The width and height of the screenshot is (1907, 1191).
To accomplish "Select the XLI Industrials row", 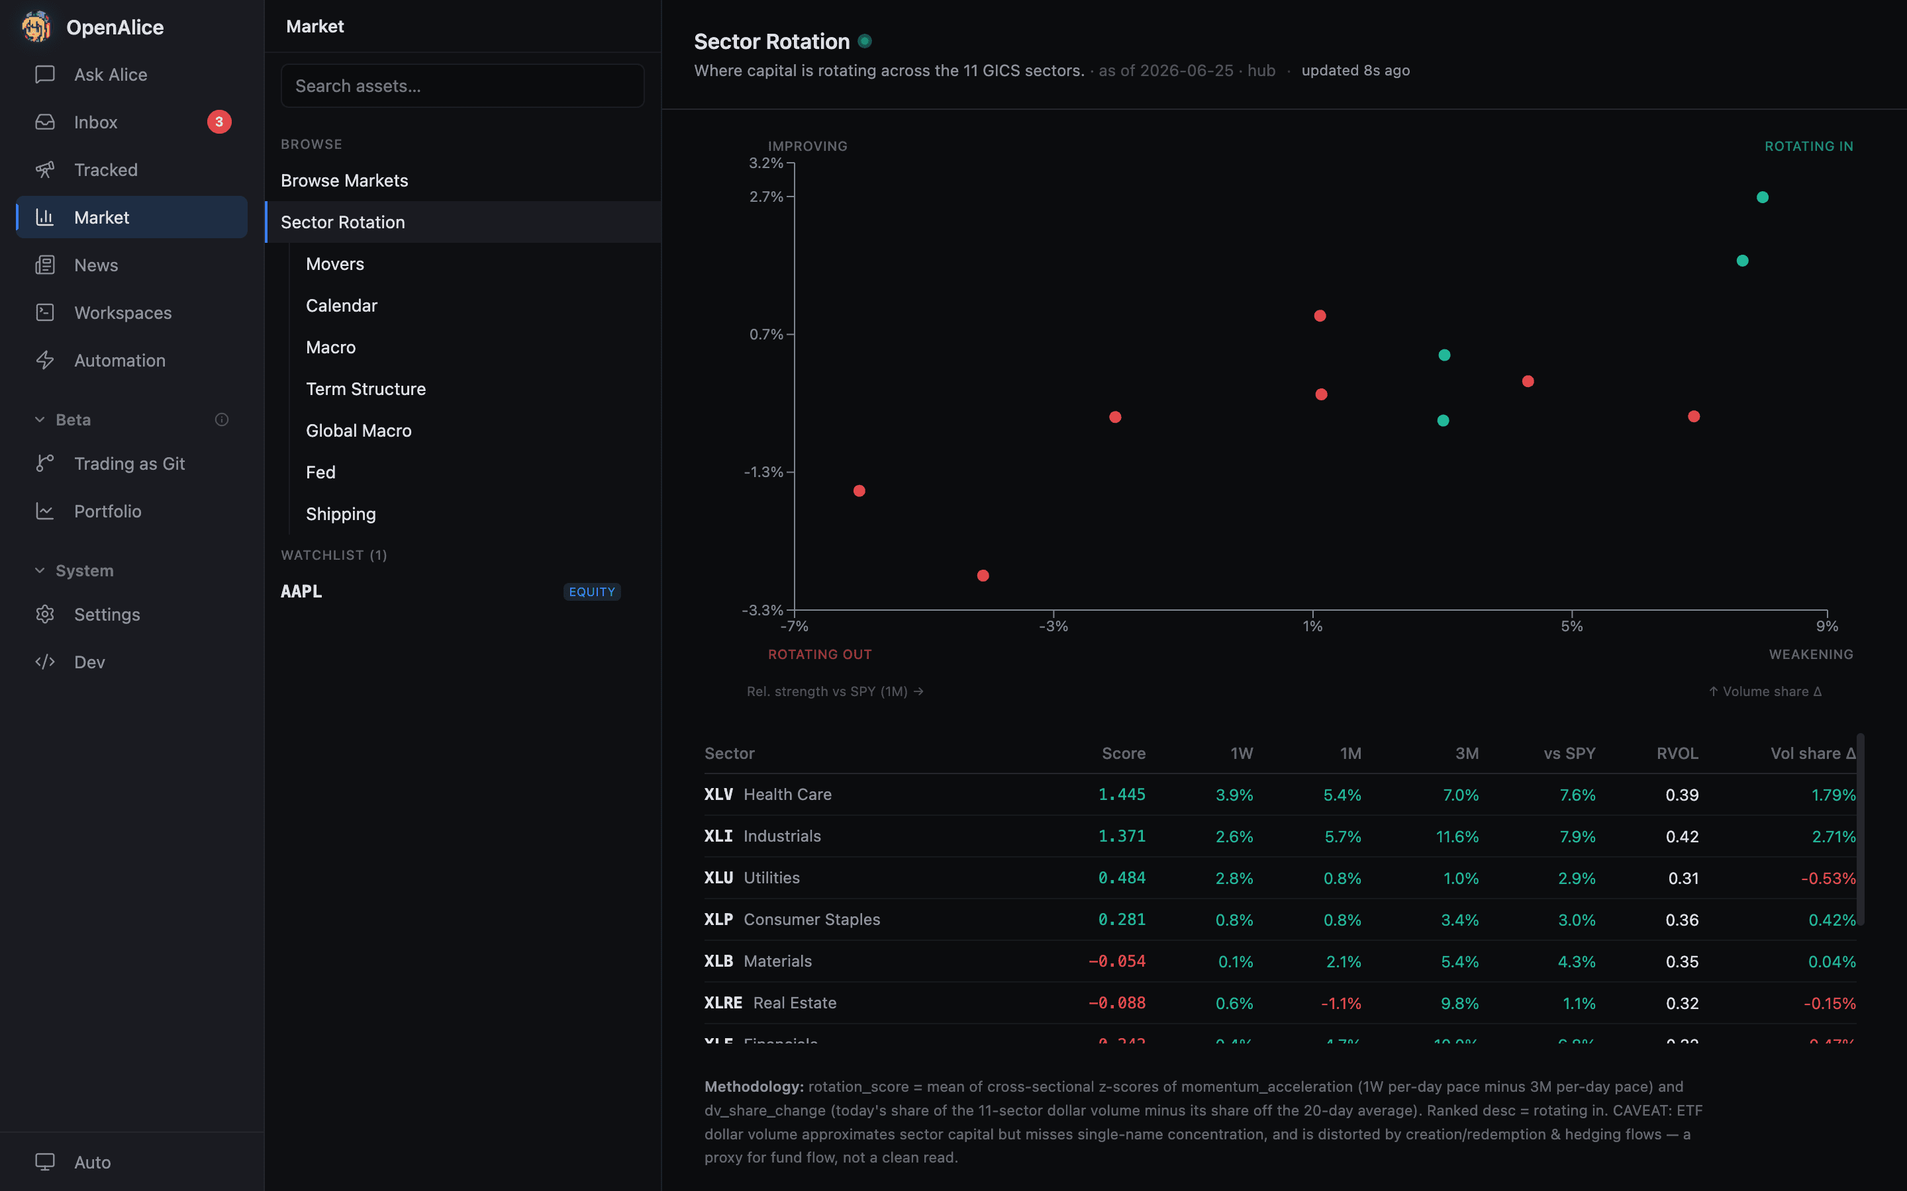I will pyautogui.click(x=1280, y=836).
